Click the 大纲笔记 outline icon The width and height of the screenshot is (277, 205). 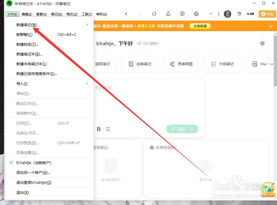(x=214, y=64)
